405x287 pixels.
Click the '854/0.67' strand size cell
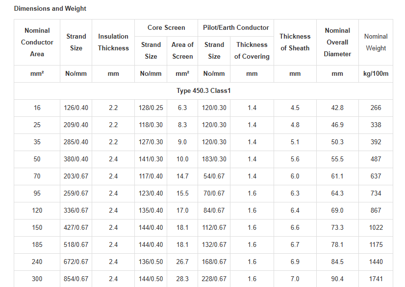tap(76, 279)
